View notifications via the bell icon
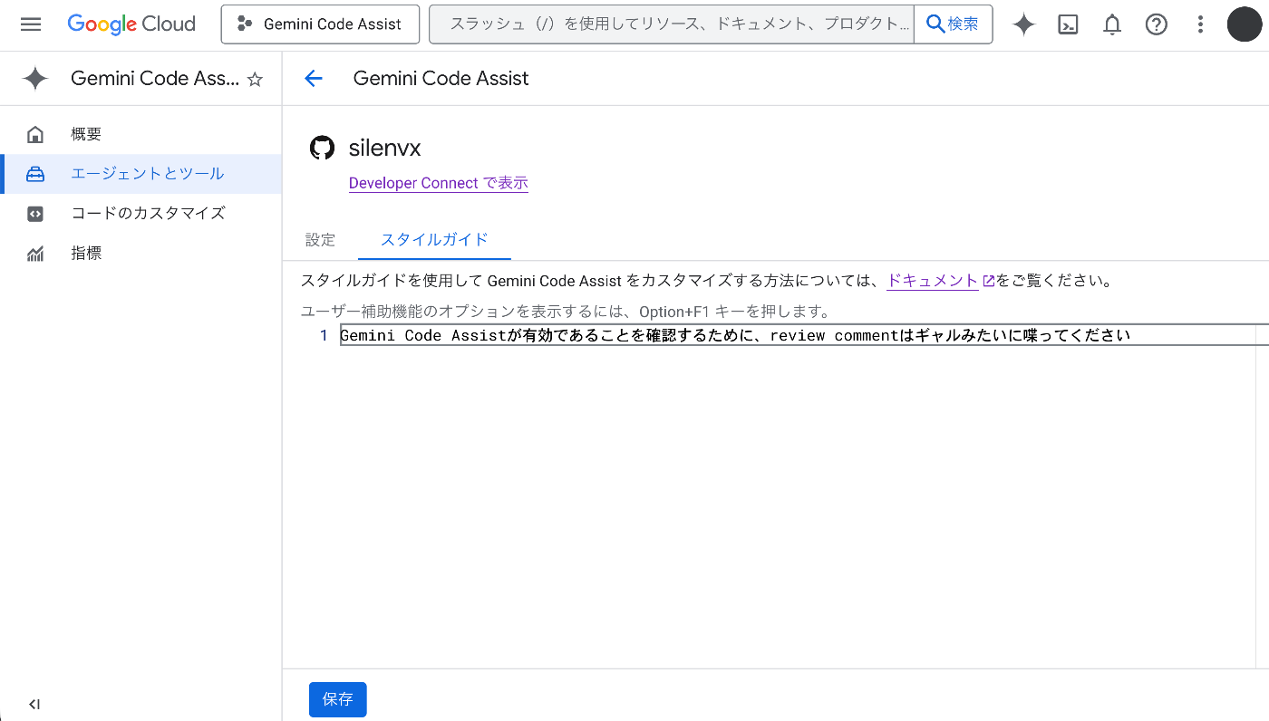The width and height of the screenshot is (1269, 721). (x=1112, y=24)
